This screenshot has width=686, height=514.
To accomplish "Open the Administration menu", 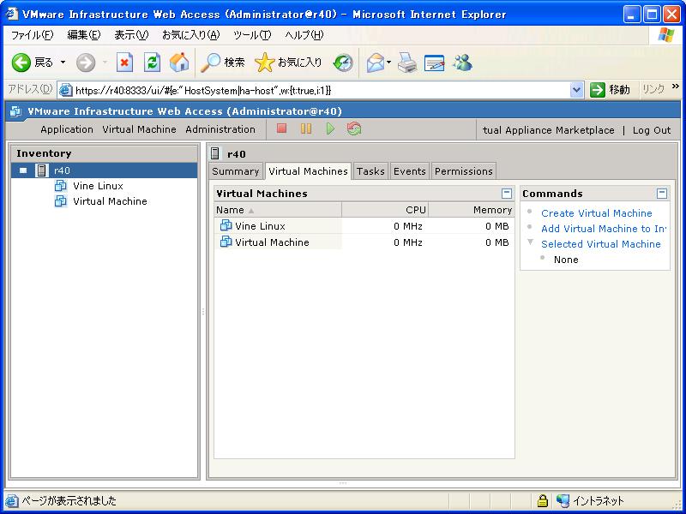I will [220, 129].
